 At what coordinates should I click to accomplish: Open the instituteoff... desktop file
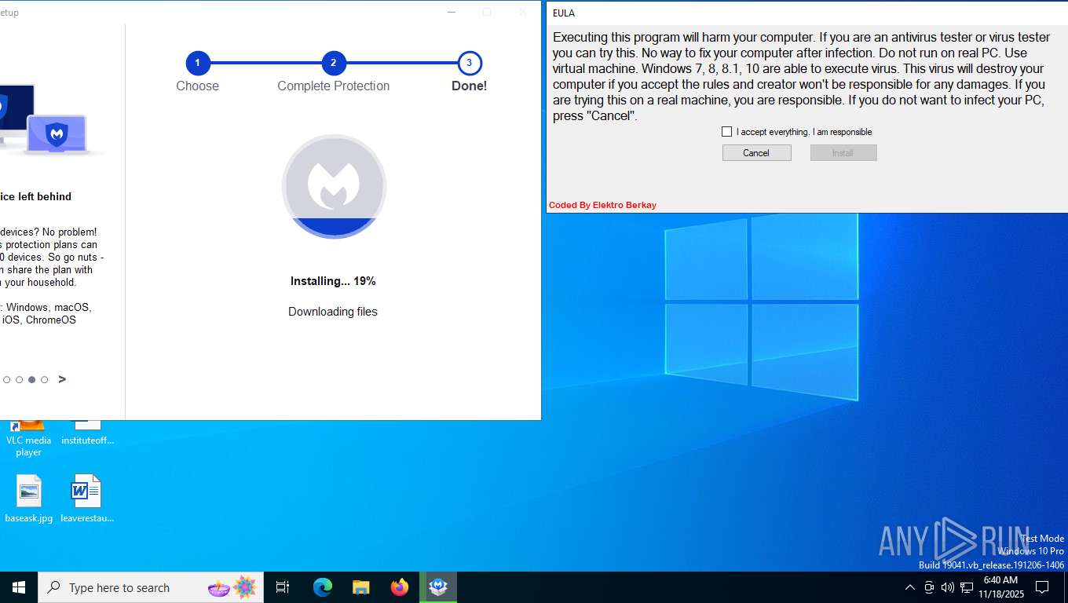click(87, 434)
